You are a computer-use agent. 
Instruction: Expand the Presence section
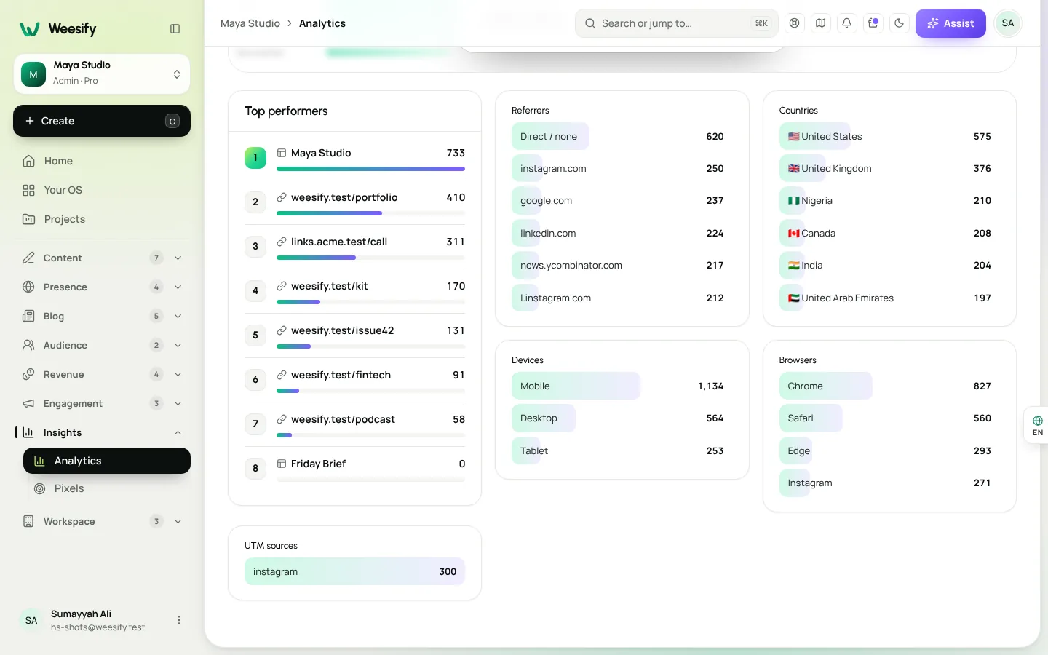click(x=102, y=287)
